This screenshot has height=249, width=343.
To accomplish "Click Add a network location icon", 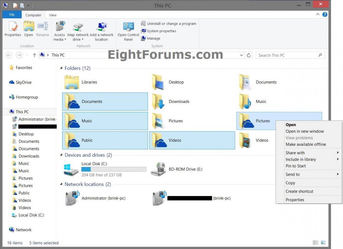I will point(102,31).
